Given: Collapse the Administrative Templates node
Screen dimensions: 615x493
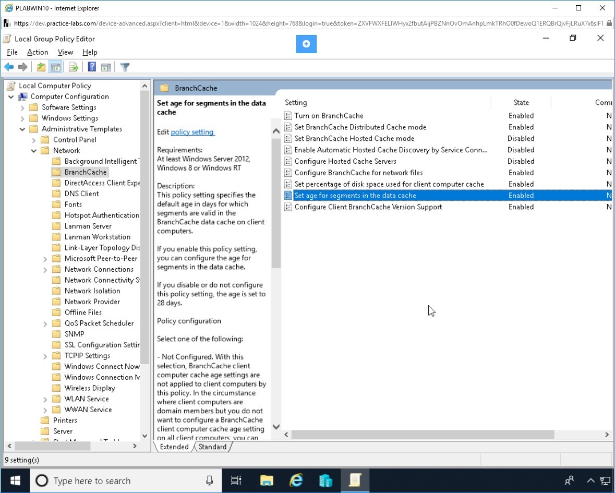Looking at the screenshot, I should [22, 129].
